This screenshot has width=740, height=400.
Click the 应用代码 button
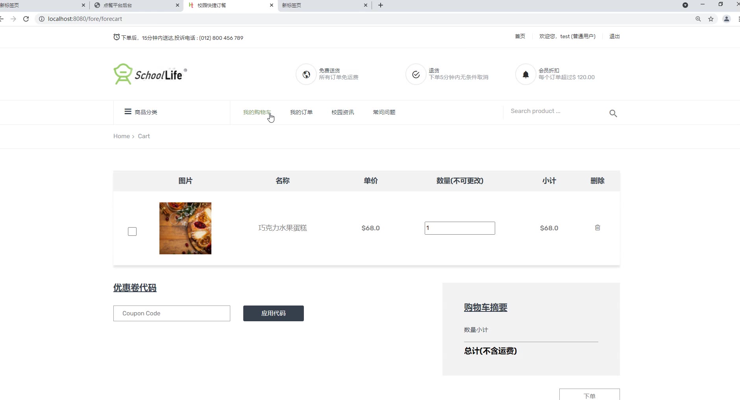[x=274, y=313]
